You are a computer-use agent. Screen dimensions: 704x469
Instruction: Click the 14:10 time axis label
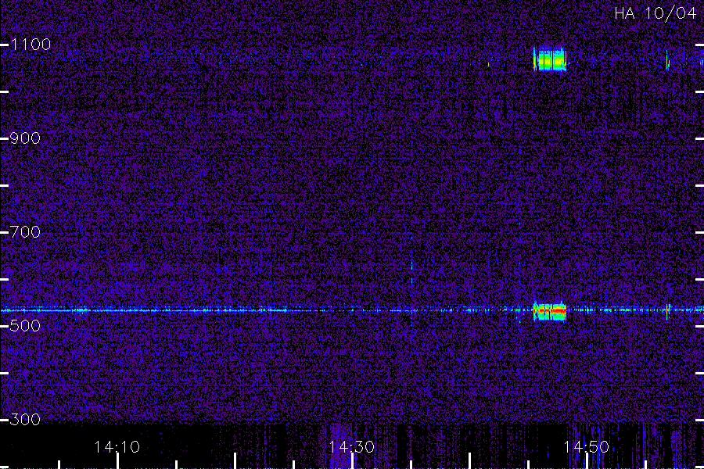point(117,447)
